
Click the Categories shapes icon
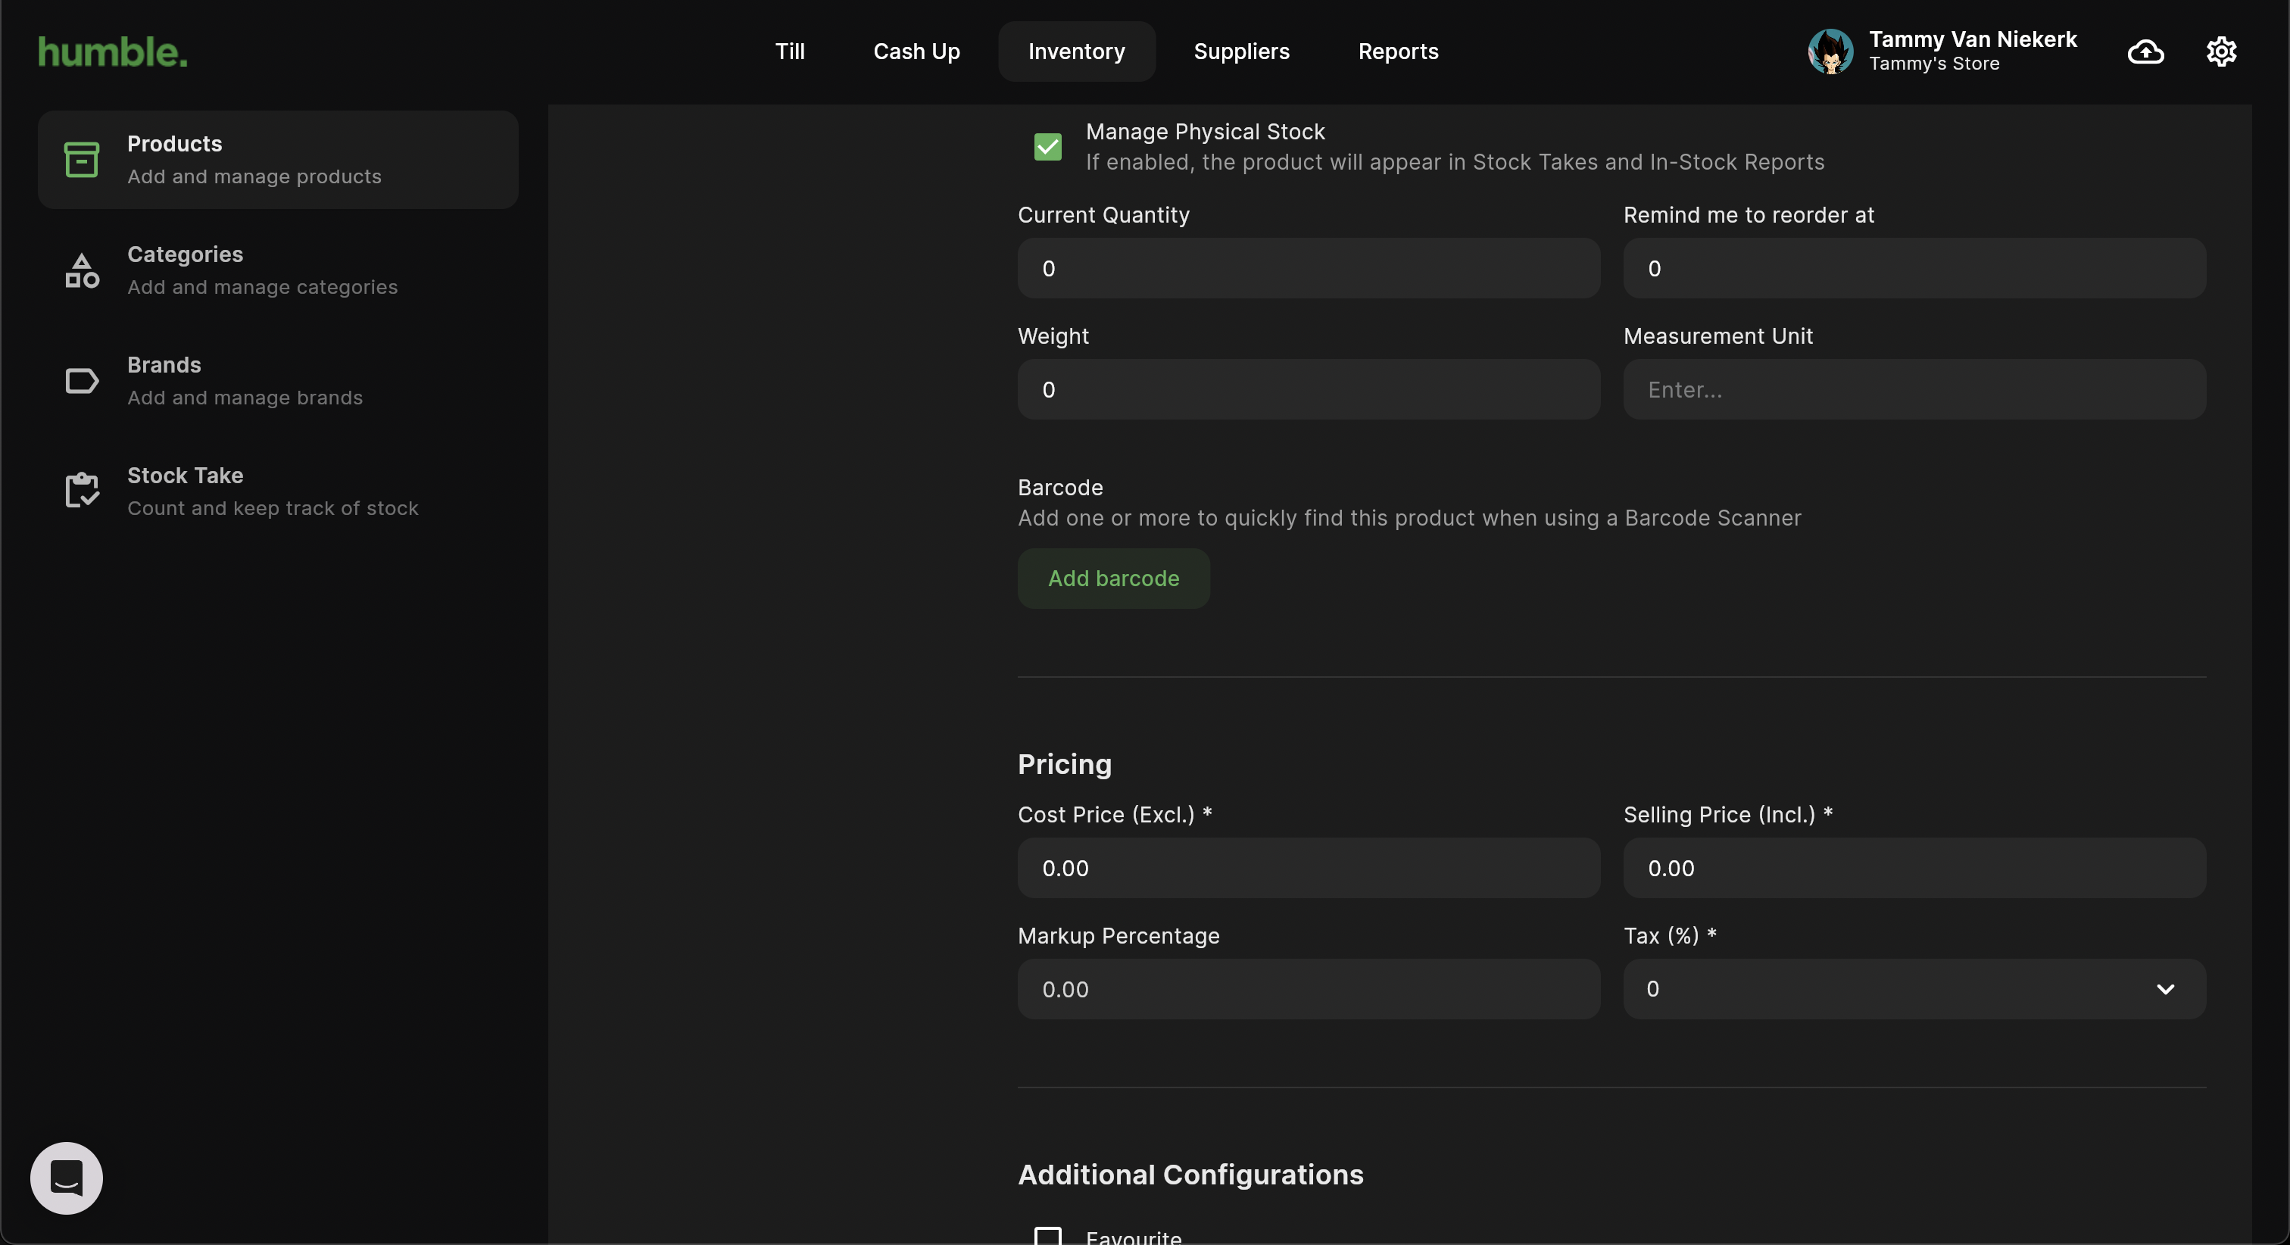(x=82, y=270)
